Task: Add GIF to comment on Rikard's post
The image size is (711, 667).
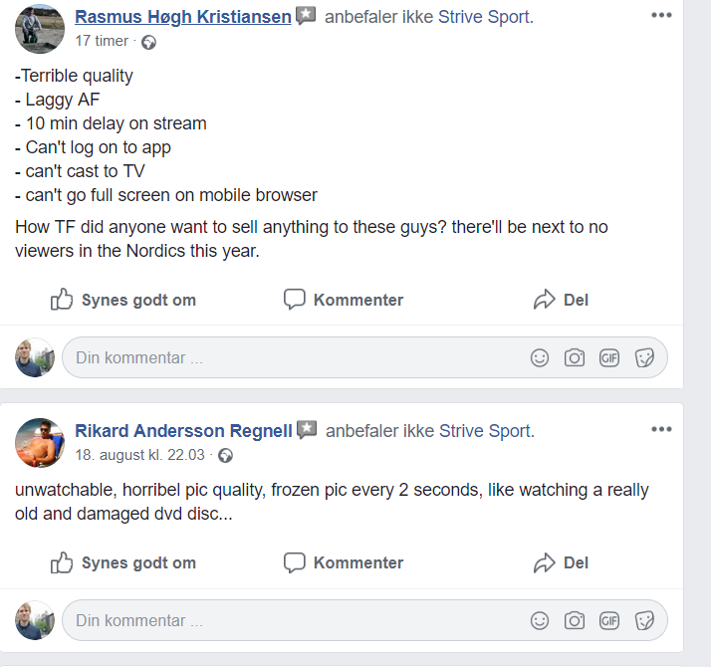Action: tap(609, 620)
